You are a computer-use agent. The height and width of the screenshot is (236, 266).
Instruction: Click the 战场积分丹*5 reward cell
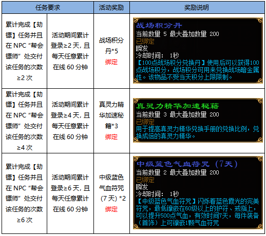click(x=111, y=51)
